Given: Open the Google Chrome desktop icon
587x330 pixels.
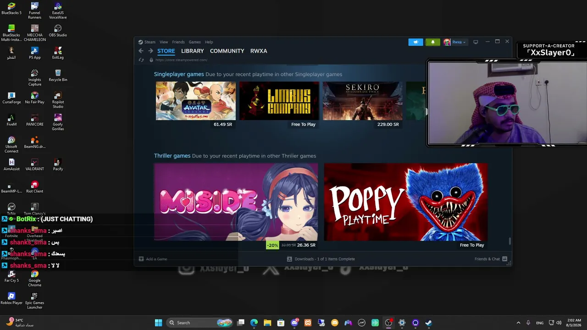Looking at the screenshot, I should (34, 279).
